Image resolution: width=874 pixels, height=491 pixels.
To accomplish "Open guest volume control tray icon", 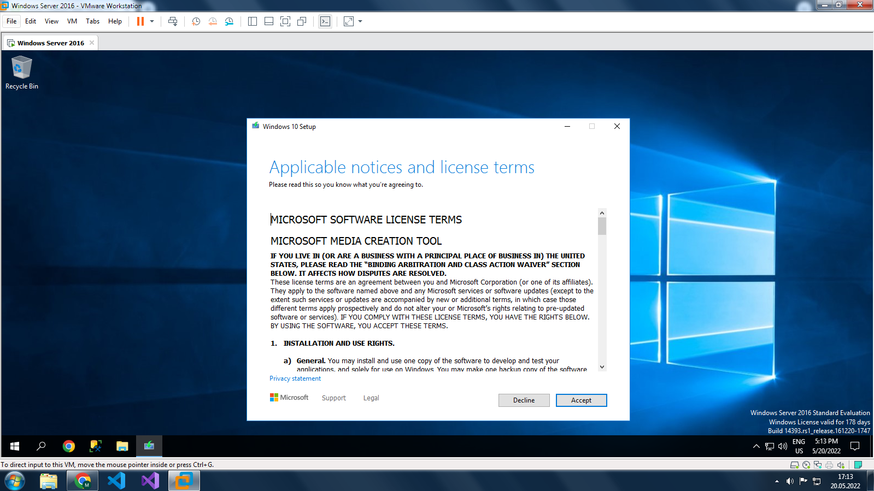I will tap(783, 446).
